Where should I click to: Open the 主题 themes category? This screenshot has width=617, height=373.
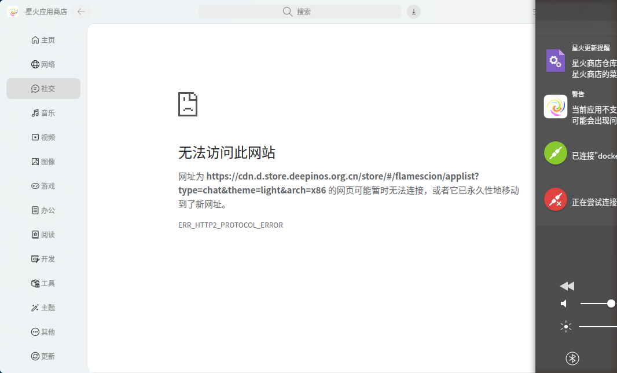43,308
